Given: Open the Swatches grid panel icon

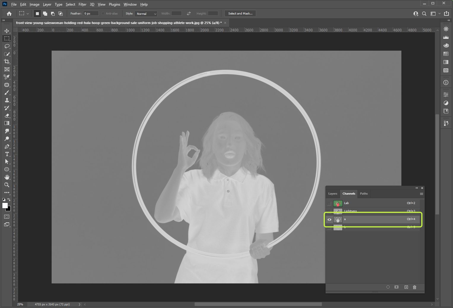Looking at the screenshot, I should [446, 54].
